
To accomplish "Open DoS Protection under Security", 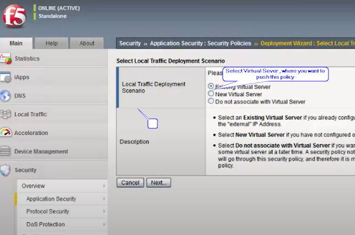I will coord(62,224).
